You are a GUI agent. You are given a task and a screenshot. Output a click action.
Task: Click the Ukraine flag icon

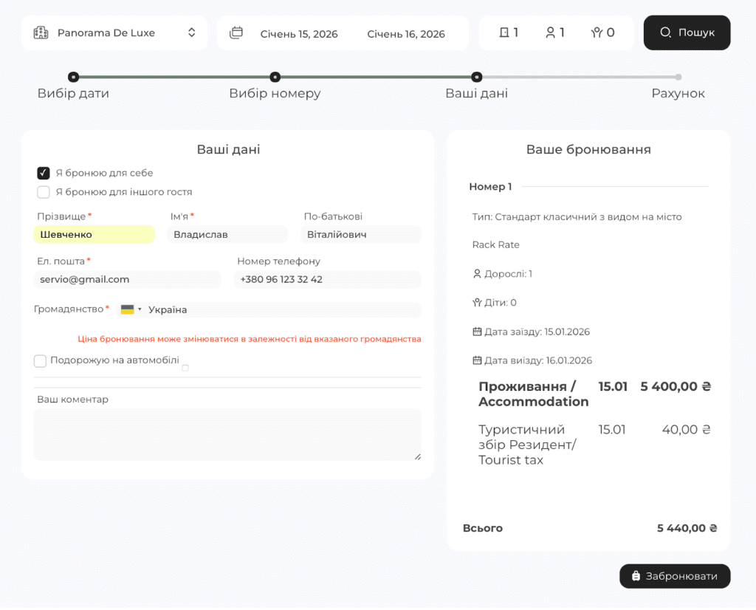pos(127,309)
